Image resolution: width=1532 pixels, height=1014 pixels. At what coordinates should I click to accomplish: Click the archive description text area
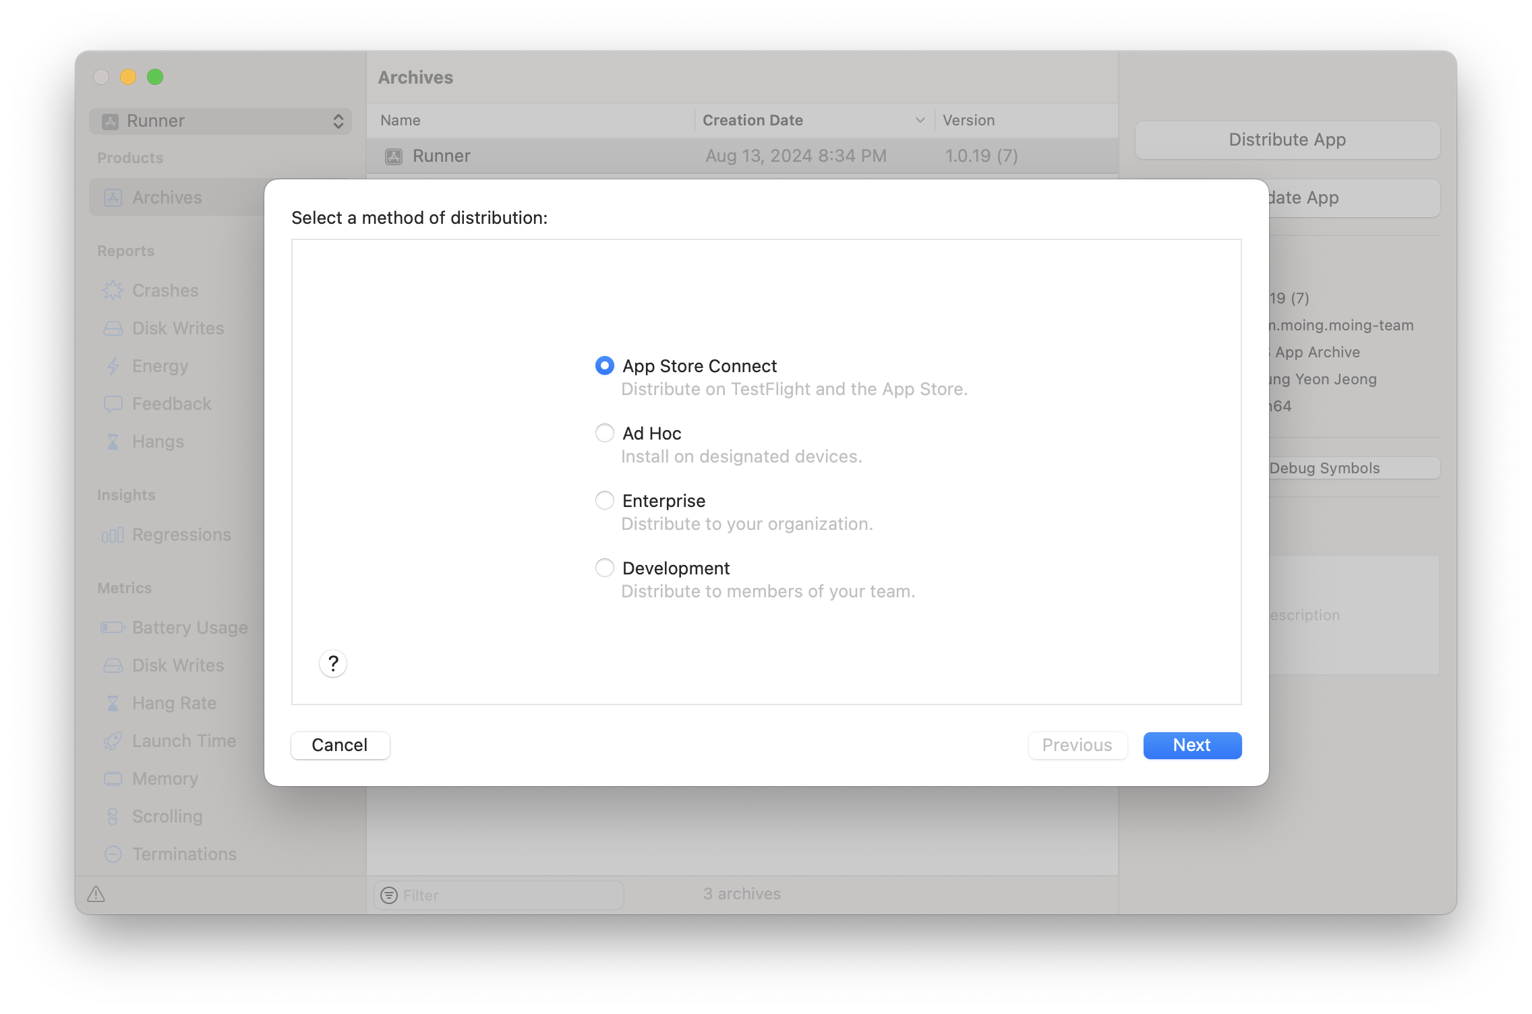point(1354,615)
